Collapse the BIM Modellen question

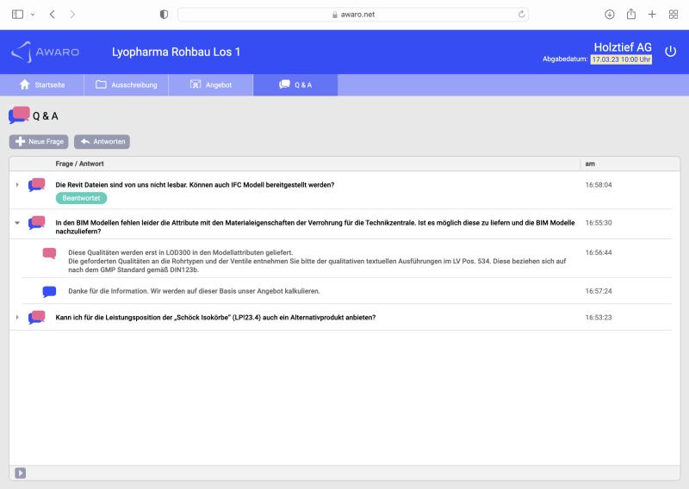(17, 222)
